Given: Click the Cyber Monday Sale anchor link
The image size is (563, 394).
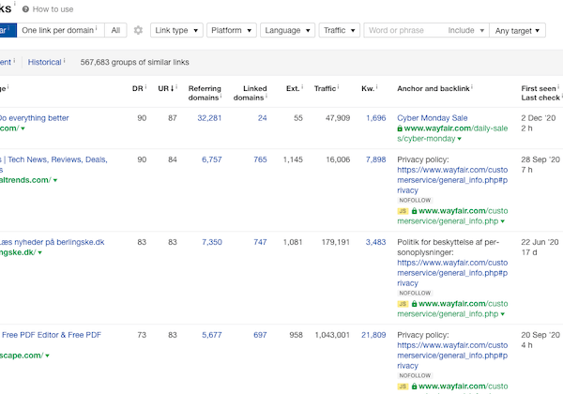Looking at the screenshot, I should (433, 118).
